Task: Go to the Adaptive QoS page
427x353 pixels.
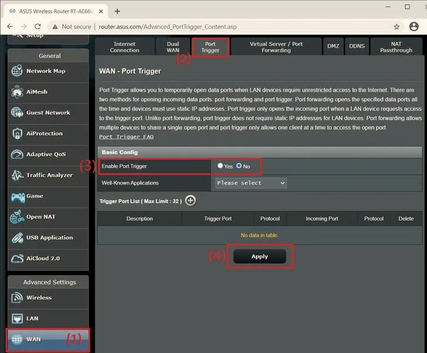Action: tap(48, 154)
